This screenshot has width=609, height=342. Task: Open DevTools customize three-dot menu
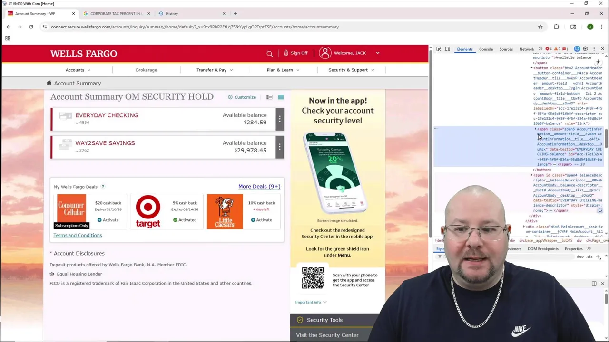pos(594,49)
